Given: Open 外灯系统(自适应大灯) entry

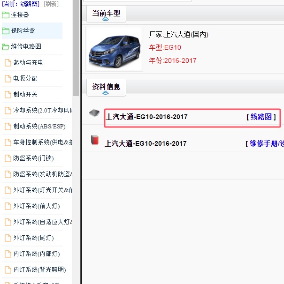Looking at the screenshot, I should [x=43, y=222].
